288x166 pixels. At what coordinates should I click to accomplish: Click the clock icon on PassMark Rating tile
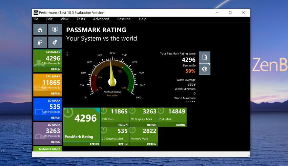tap(68, 112)
